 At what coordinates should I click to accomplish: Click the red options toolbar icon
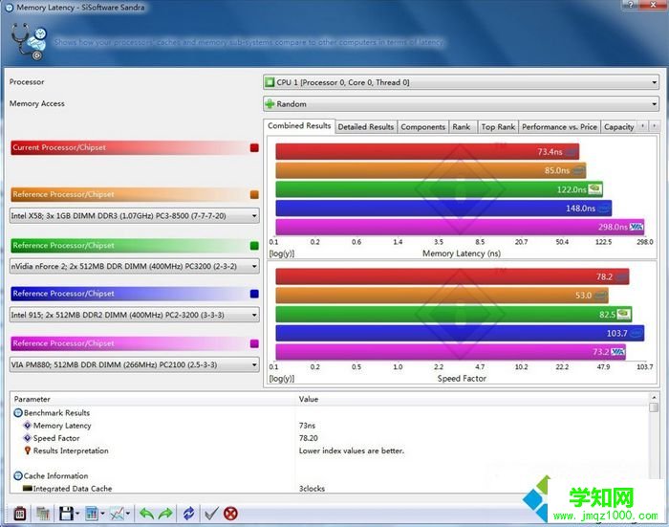coord(20,514)
